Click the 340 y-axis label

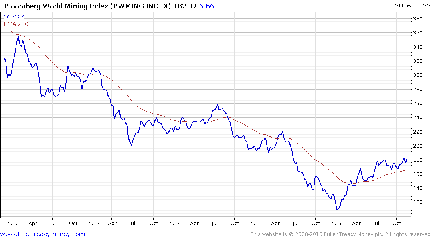(418, 47)
